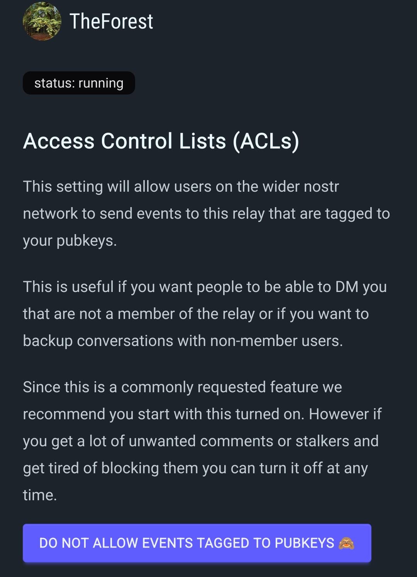Click the line starting "Since this is a commonly"
The image size is (417, 577).
pyautogui.click(x=182, y=387)
